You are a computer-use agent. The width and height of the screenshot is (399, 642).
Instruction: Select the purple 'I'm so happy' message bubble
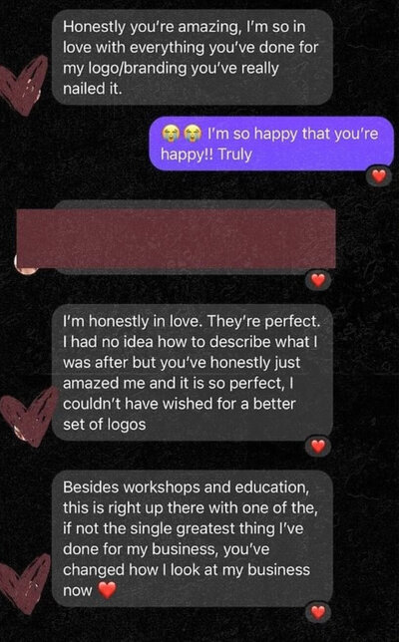(x=271, y=144)
